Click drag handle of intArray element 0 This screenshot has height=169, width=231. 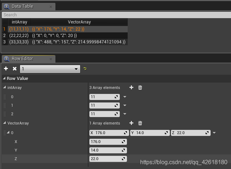click(x=5, y=97)
